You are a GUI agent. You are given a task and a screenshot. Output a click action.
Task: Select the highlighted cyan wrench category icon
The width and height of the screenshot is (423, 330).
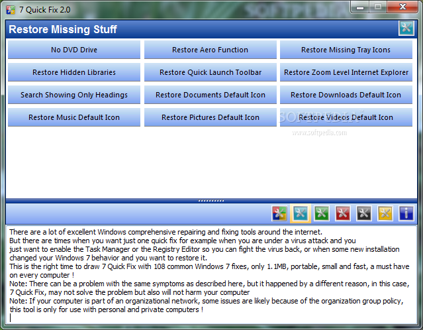tap(301, 213)
